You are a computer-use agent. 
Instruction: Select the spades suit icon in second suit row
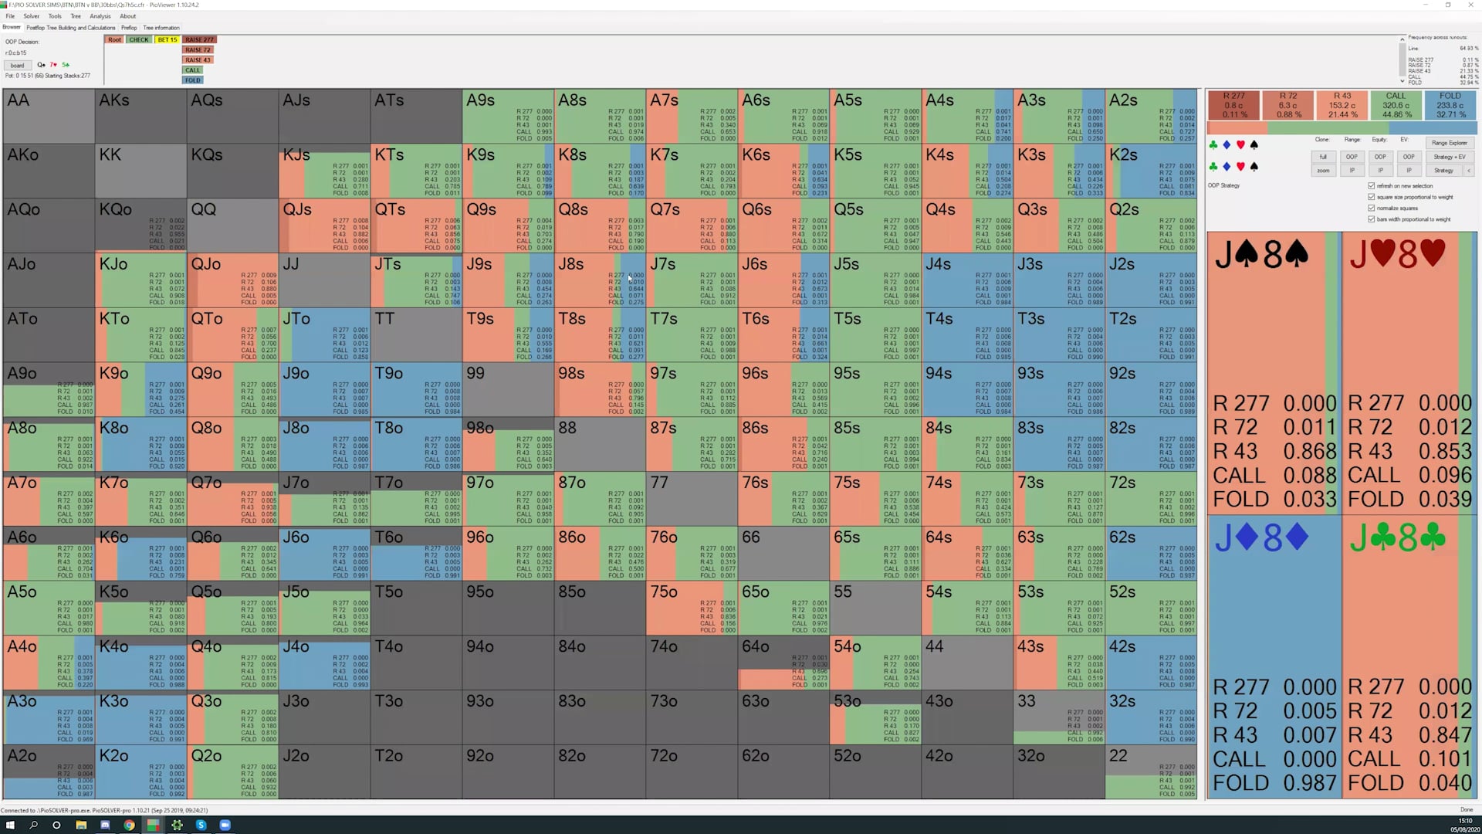pyautogui.click(x=1254, y=166)
